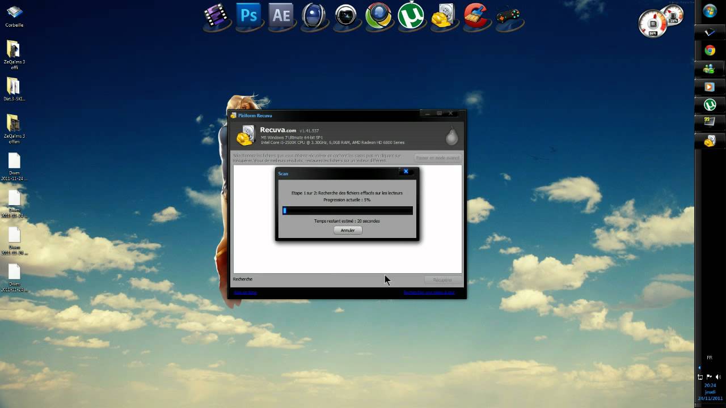Click the Messenger icon in the side taskbar
726x408 pixels.
click(x=710, y=69)
